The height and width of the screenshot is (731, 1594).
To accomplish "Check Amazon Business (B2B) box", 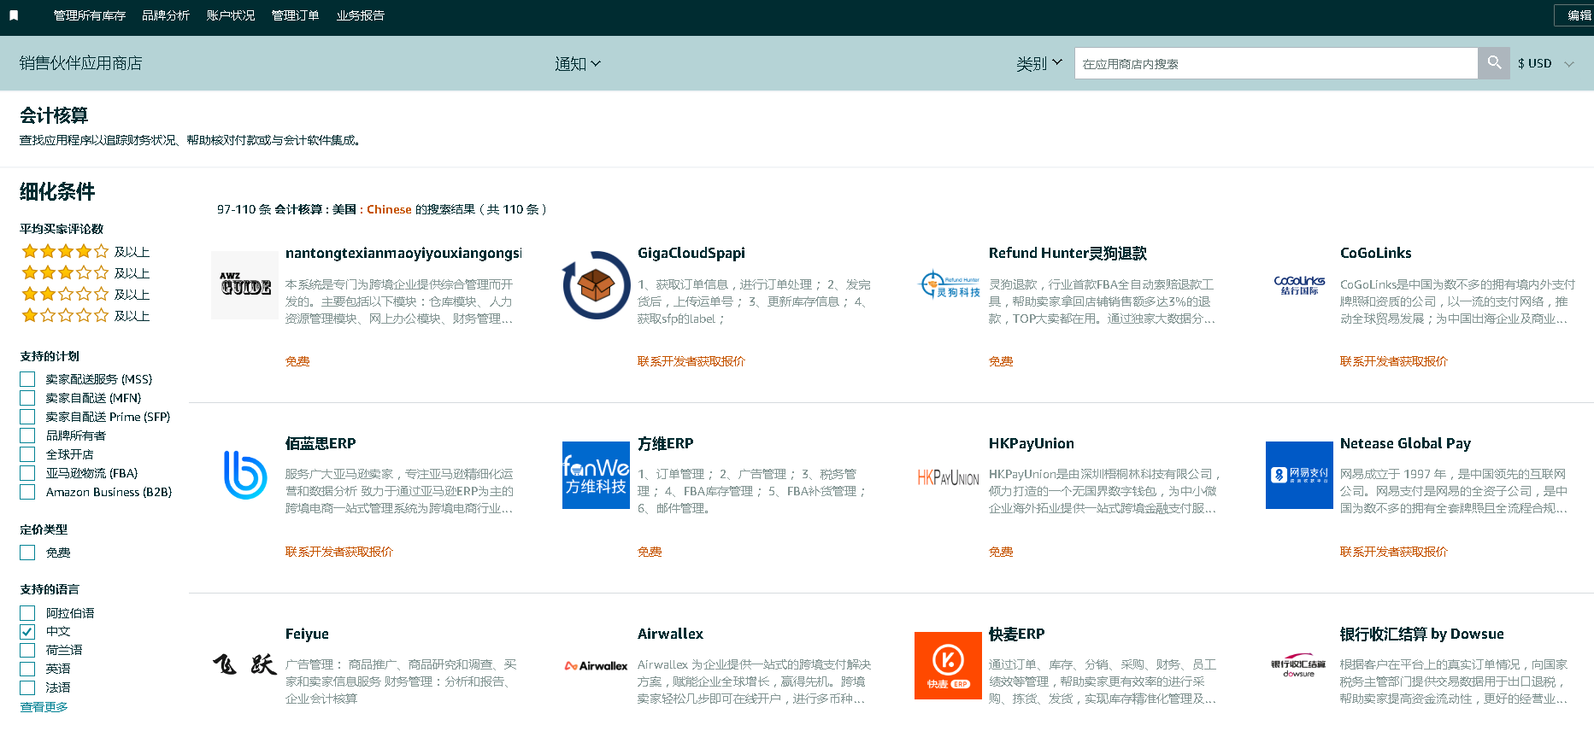I will (27, 492).
